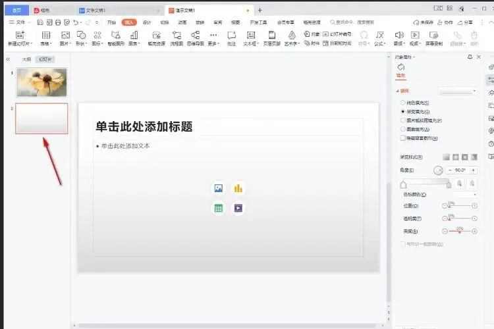
Task: Insert video using placeholder purple video icon
Action: click(238, 208)
